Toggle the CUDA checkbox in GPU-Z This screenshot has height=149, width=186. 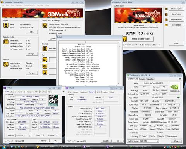tap(150, 137)
